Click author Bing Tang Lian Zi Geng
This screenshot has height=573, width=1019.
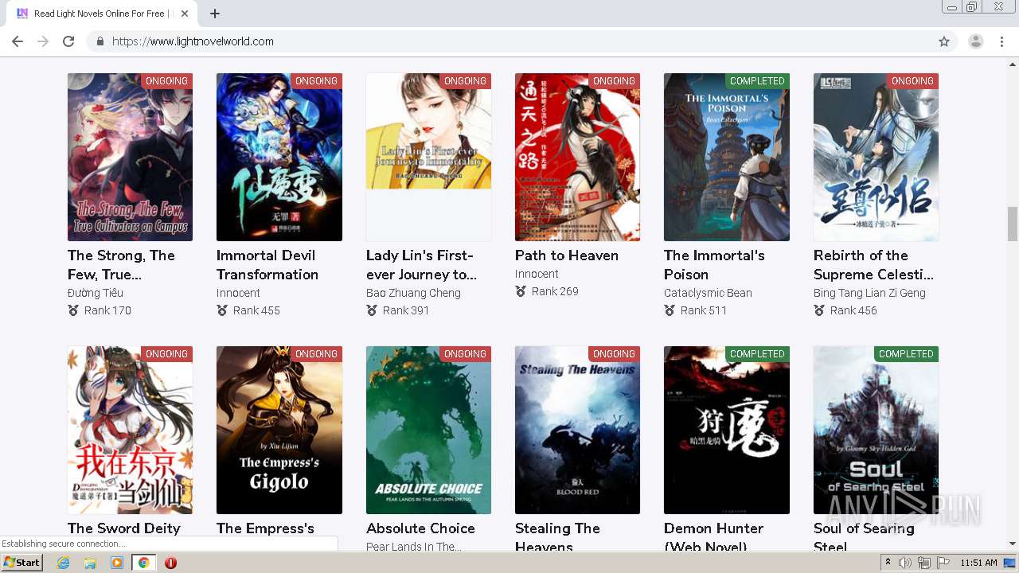(869, 293)
